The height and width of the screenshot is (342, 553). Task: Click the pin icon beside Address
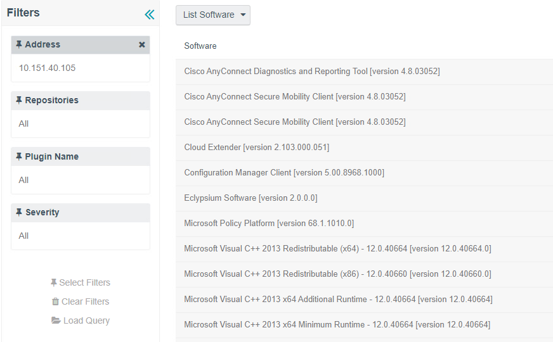(x=19, y=44)
